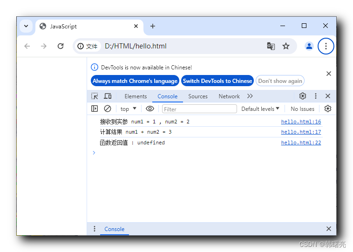Dismiss the DevTools language notification
Viewport: 353px width, 252px height.
coord(328,74)
